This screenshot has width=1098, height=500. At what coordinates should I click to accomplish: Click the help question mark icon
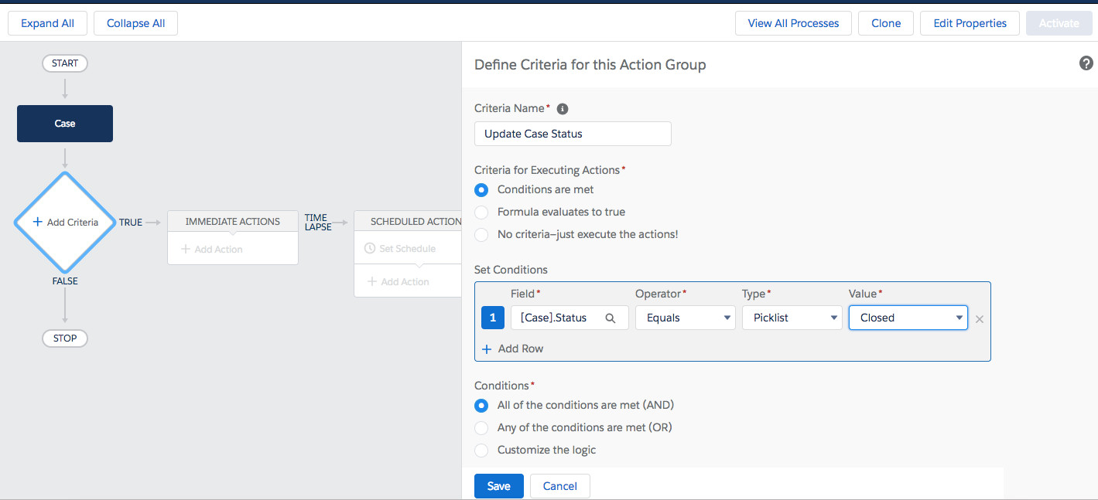click(1086, 63)
